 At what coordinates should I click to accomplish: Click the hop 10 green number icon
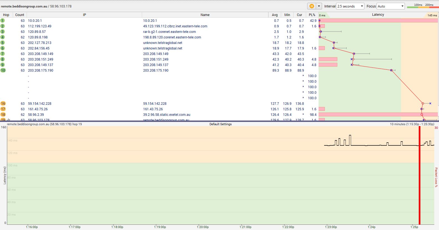click(x=3, y=70)
